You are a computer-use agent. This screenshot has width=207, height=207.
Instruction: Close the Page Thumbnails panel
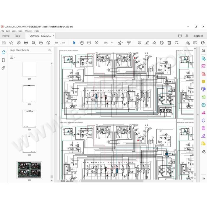[49, 50]
